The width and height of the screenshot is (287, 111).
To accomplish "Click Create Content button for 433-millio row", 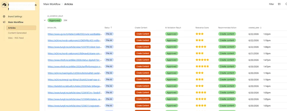I will click(142, 40).
